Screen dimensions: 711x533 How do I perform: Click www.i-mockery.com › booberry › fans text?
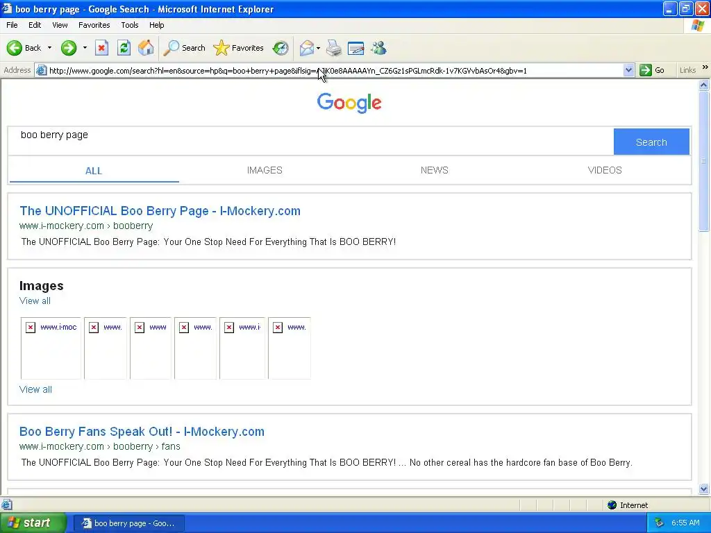coord(100,446)
